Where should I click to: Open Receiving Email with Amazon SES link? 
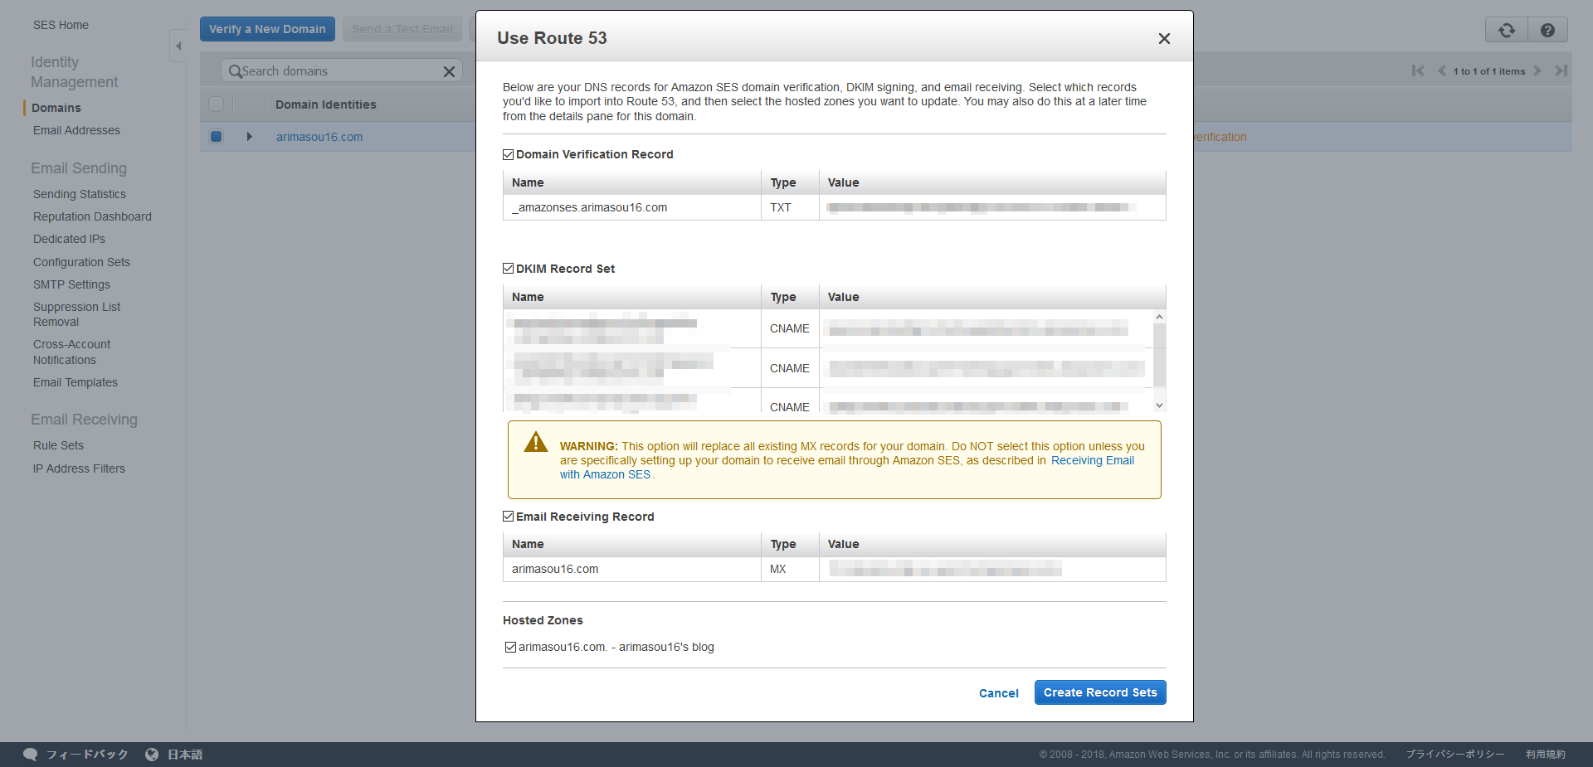click(x=1093, y=460)
